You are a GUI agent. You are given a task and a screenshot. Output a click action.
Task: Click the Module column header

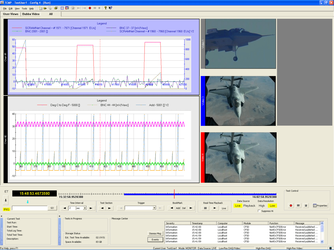click(255, 223)
